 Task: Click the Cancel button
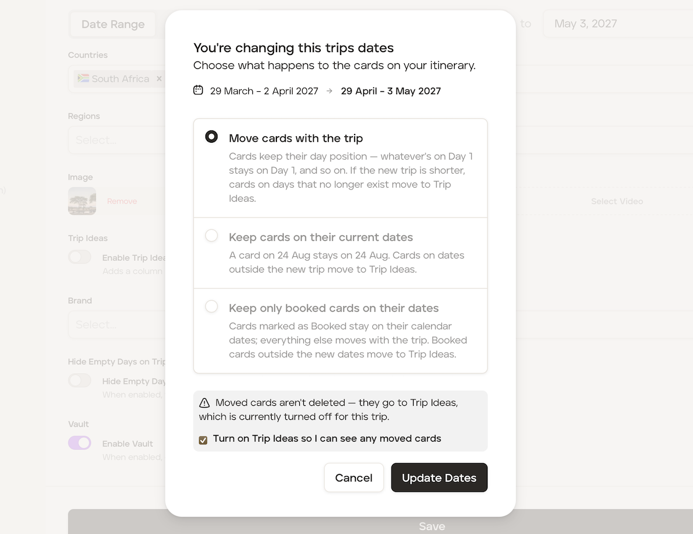click(x=354, y=477)
